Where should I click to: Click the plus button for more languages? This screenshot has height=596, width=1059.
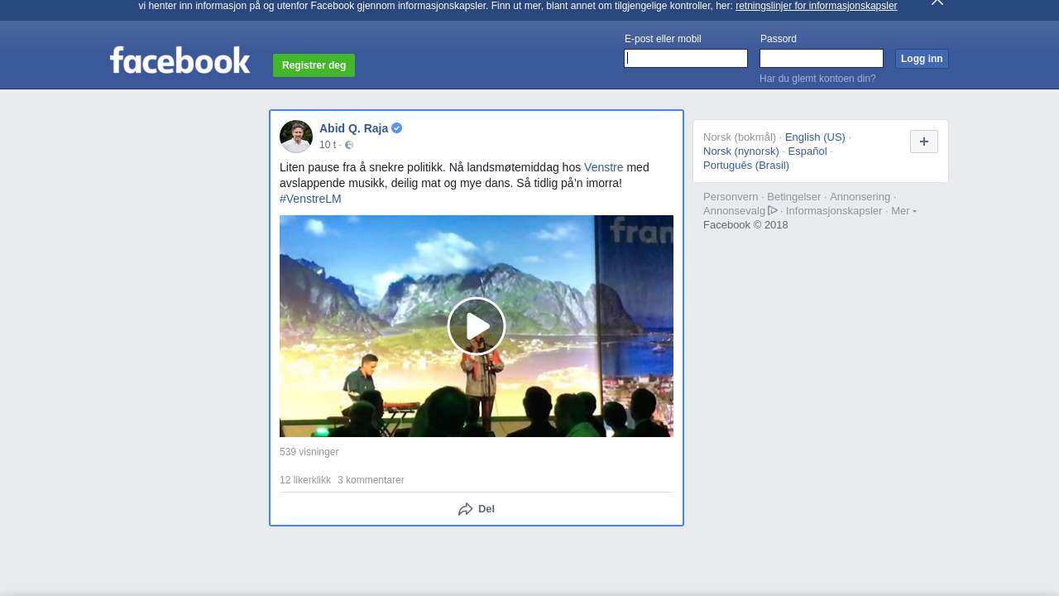924,142
